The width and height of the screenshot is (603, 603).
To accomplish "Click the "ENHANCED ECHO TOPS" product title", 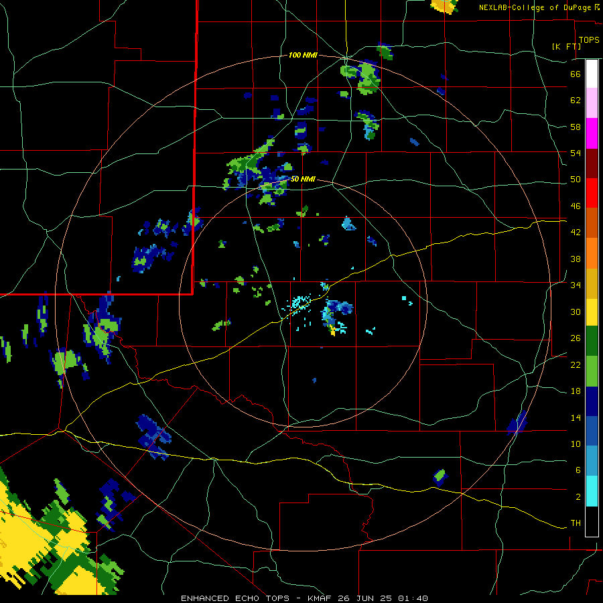I will coord(235,598).
